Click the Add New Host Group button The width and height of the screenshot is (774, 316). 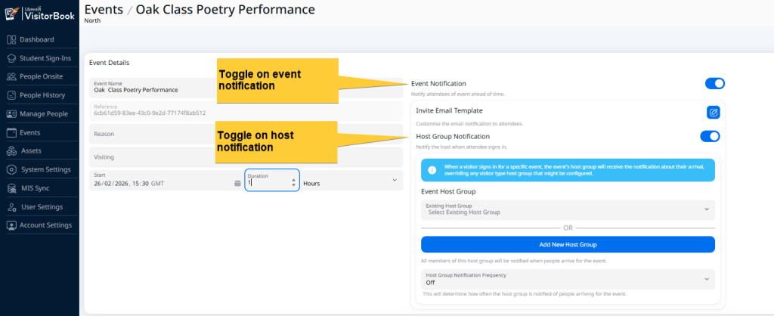tap(568, 245)
